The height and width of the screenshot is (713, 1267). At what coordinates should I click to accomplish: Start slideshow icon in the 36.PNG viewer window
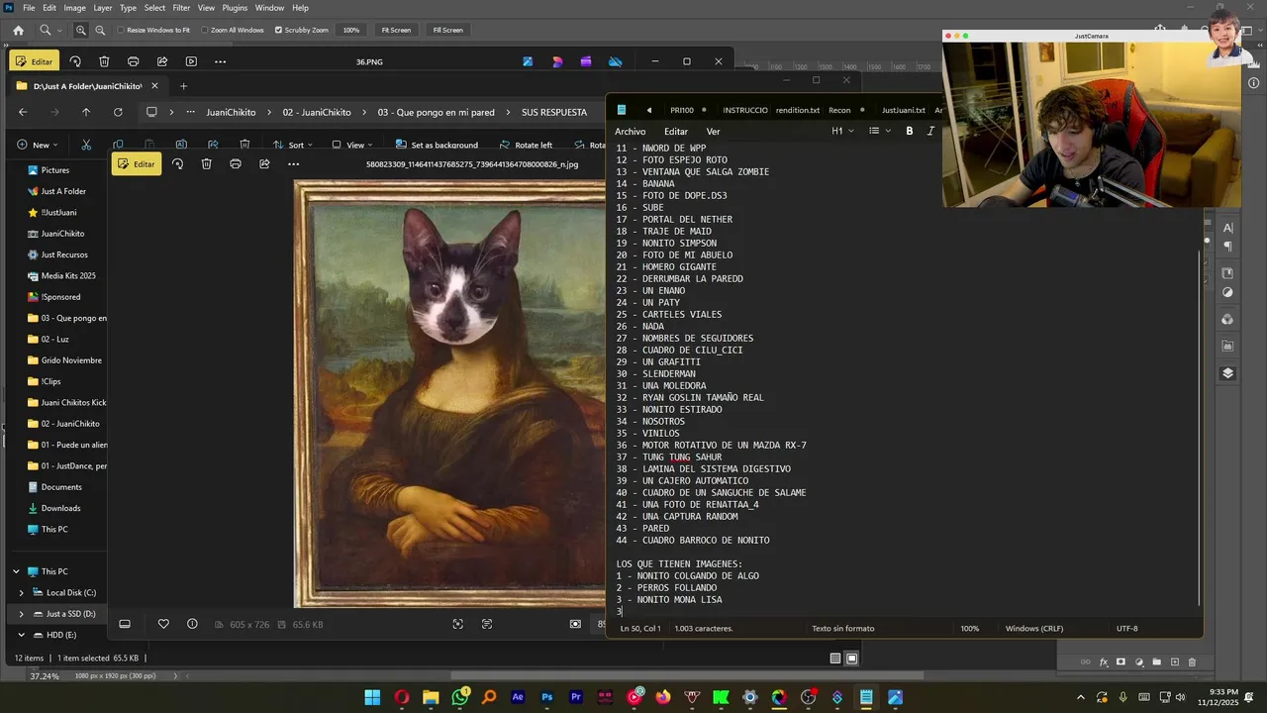[191, 61]
